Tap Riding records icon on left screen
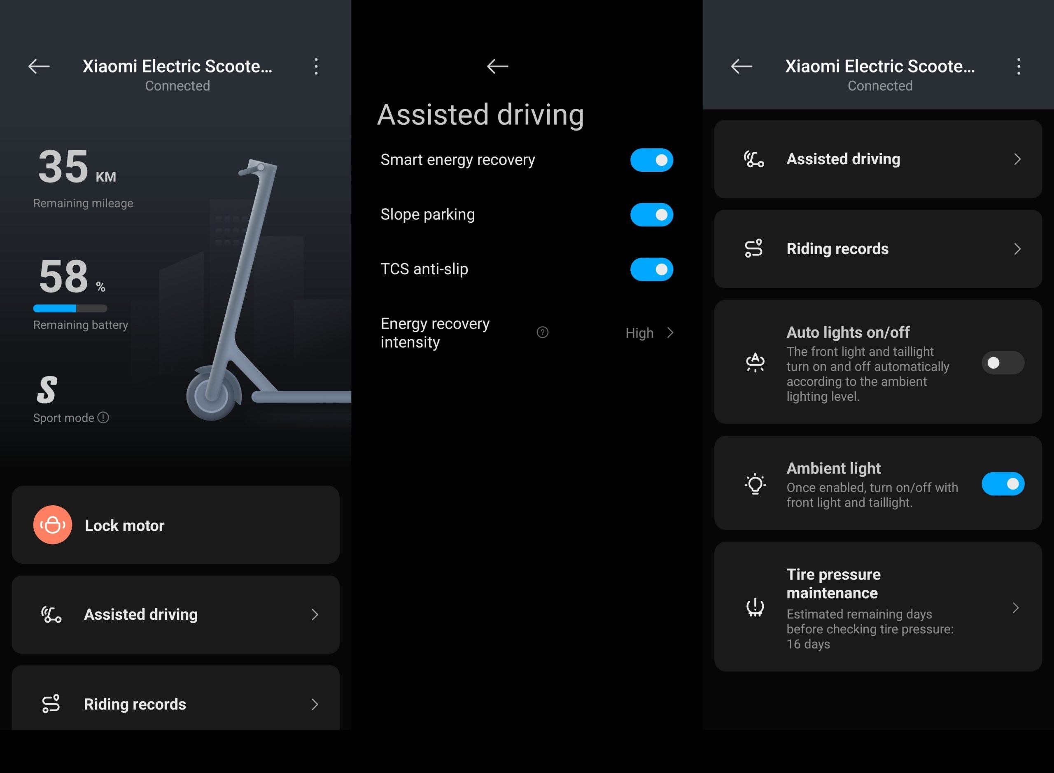This screenshot has height=773, width=1054. click(51, 704)
